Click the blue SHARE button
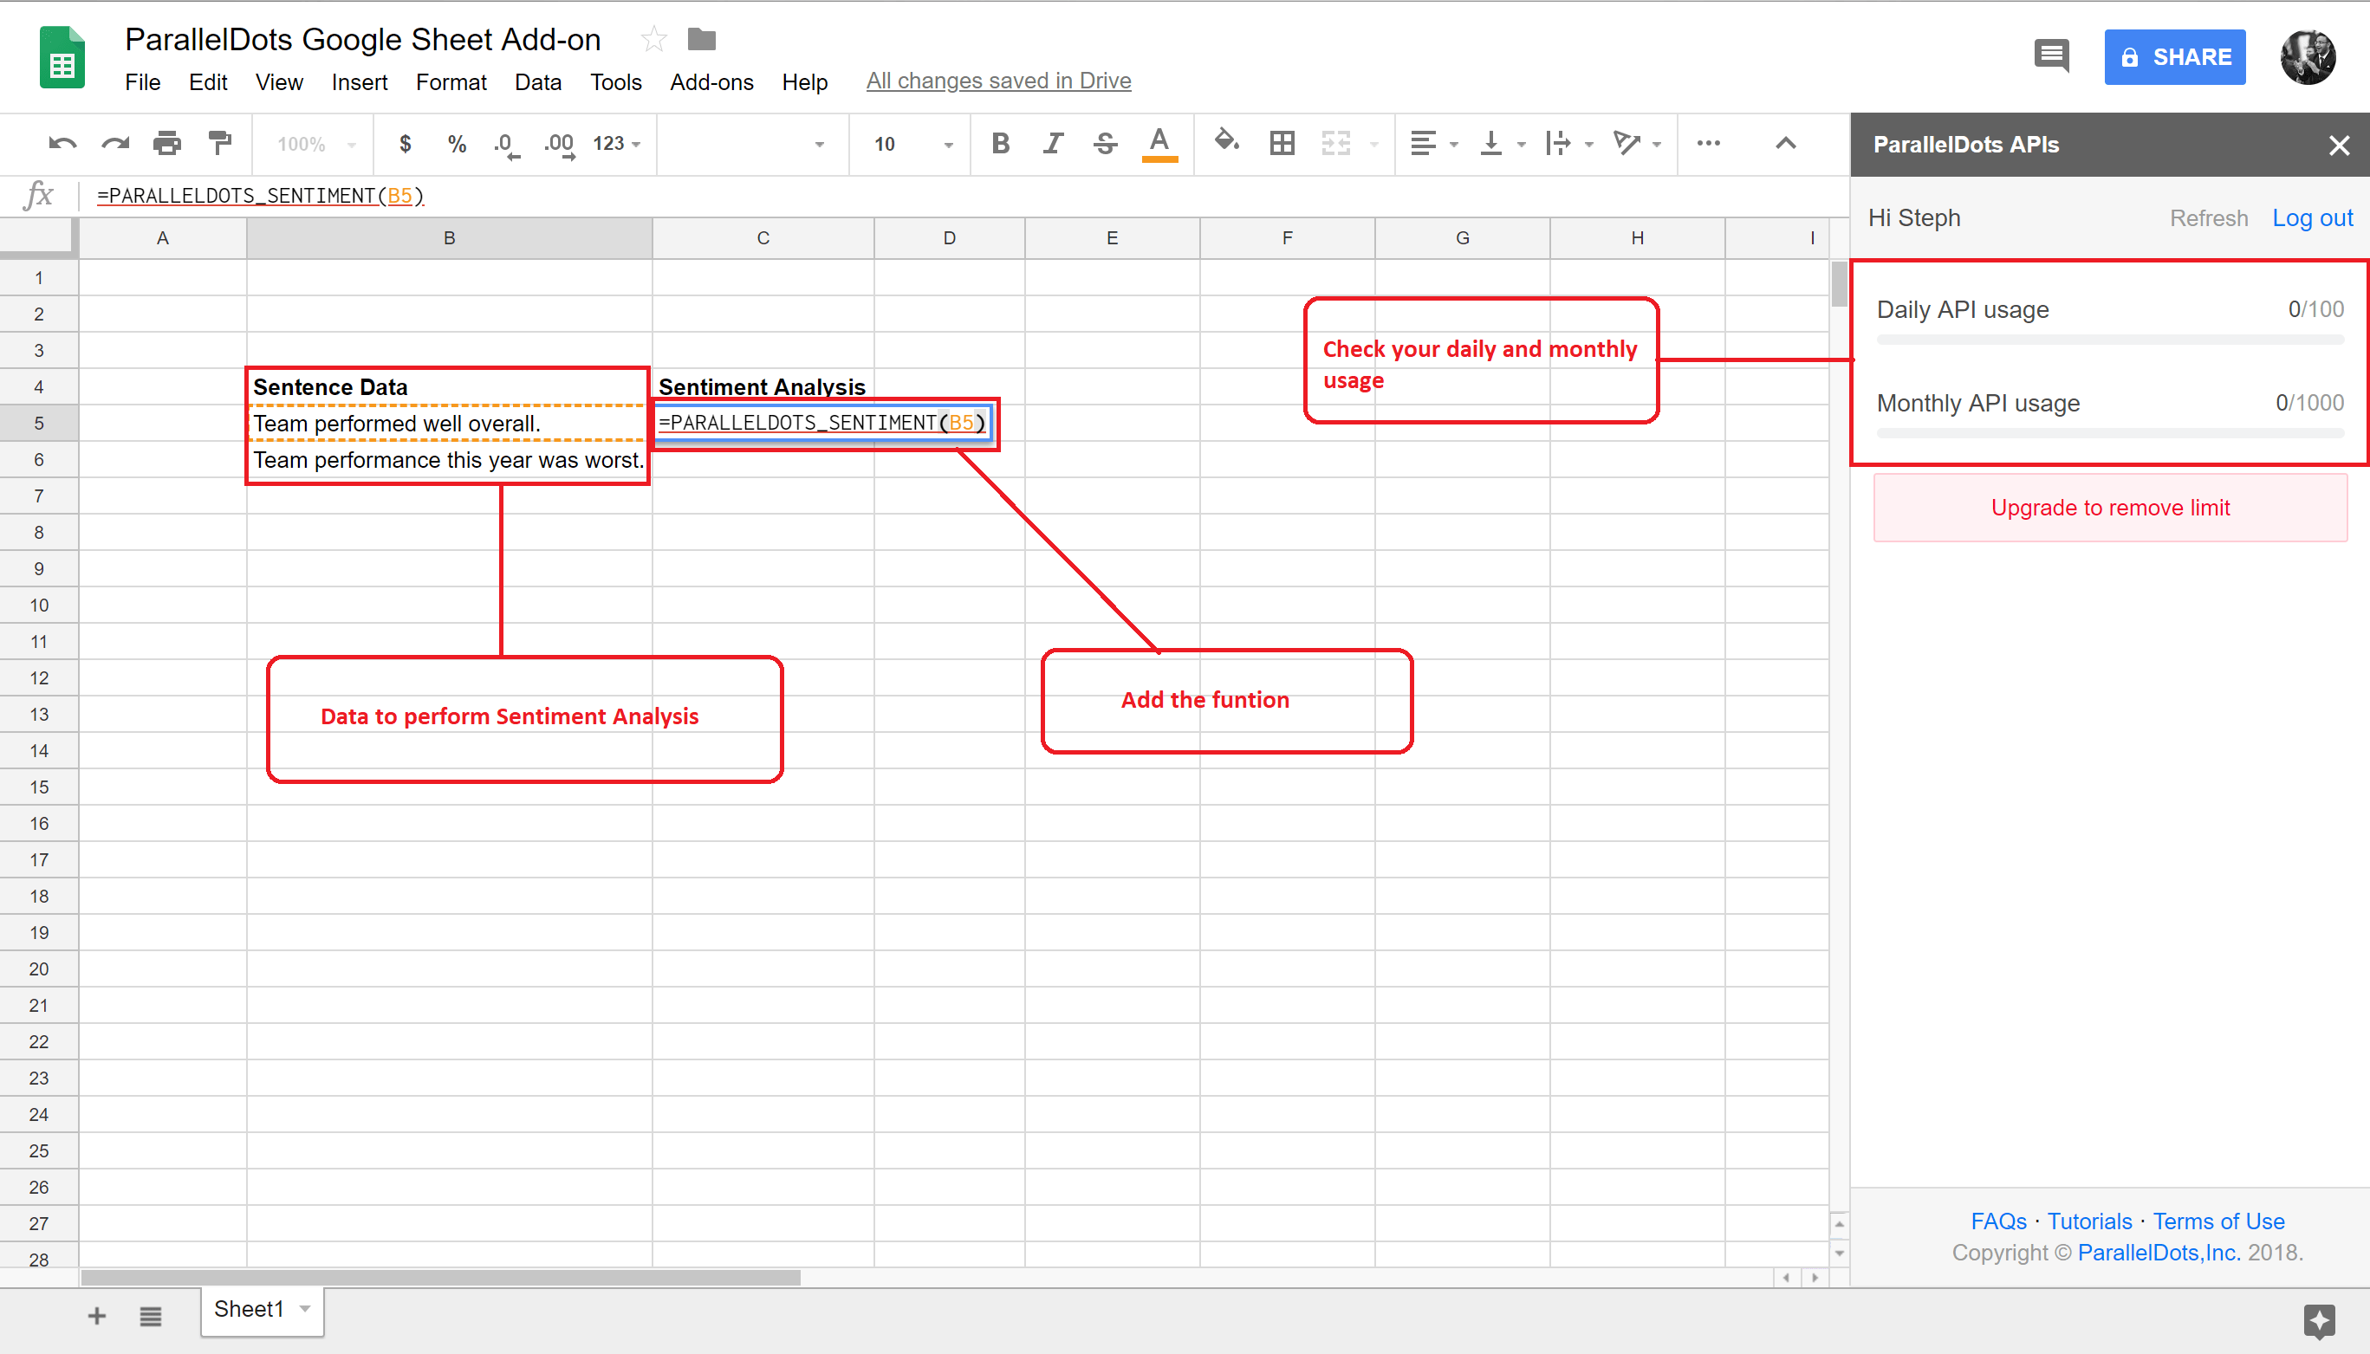The image size is (2370, 1354). pos(2175,56)
